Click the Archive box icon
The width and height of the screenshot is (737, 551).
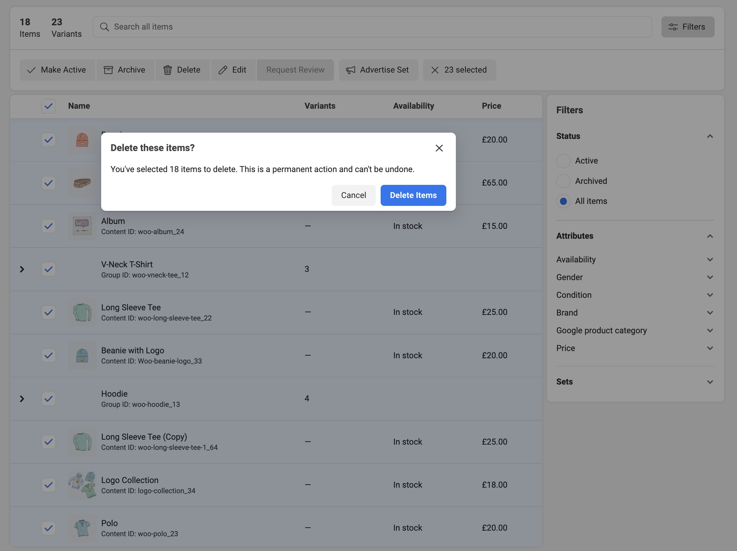(x=108, y=70)
